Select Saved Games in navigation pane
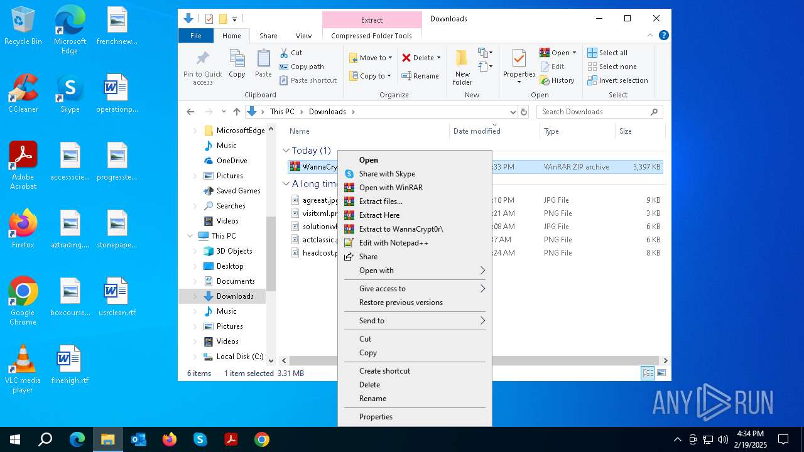804x452 pixels. point(239,191)
